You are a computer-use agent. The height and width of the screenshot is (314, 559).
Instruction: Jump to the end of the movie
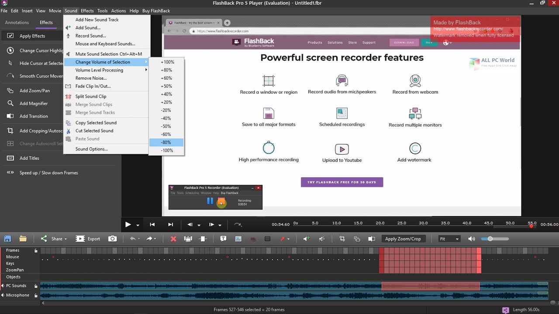click(x=170, y=225)
